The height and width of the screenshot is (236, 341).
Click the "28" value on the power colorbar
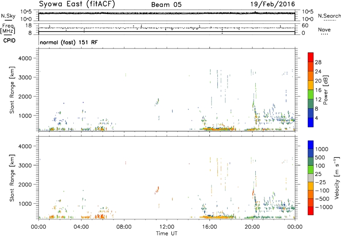click(x=318, y=62)
